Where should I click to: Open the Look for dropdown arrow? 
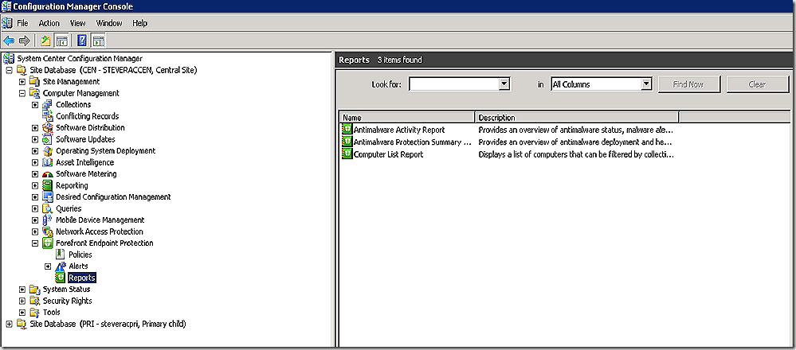click(504, 84)
